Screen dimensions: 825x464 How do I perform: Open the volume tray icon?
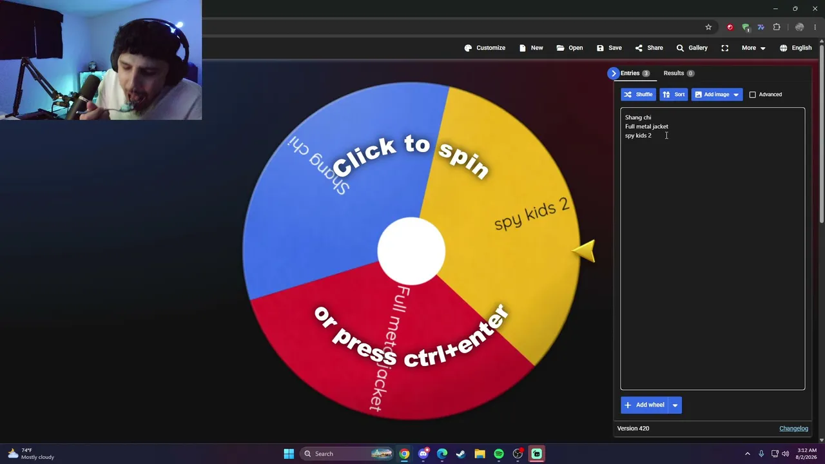click(x=785, y=454)
